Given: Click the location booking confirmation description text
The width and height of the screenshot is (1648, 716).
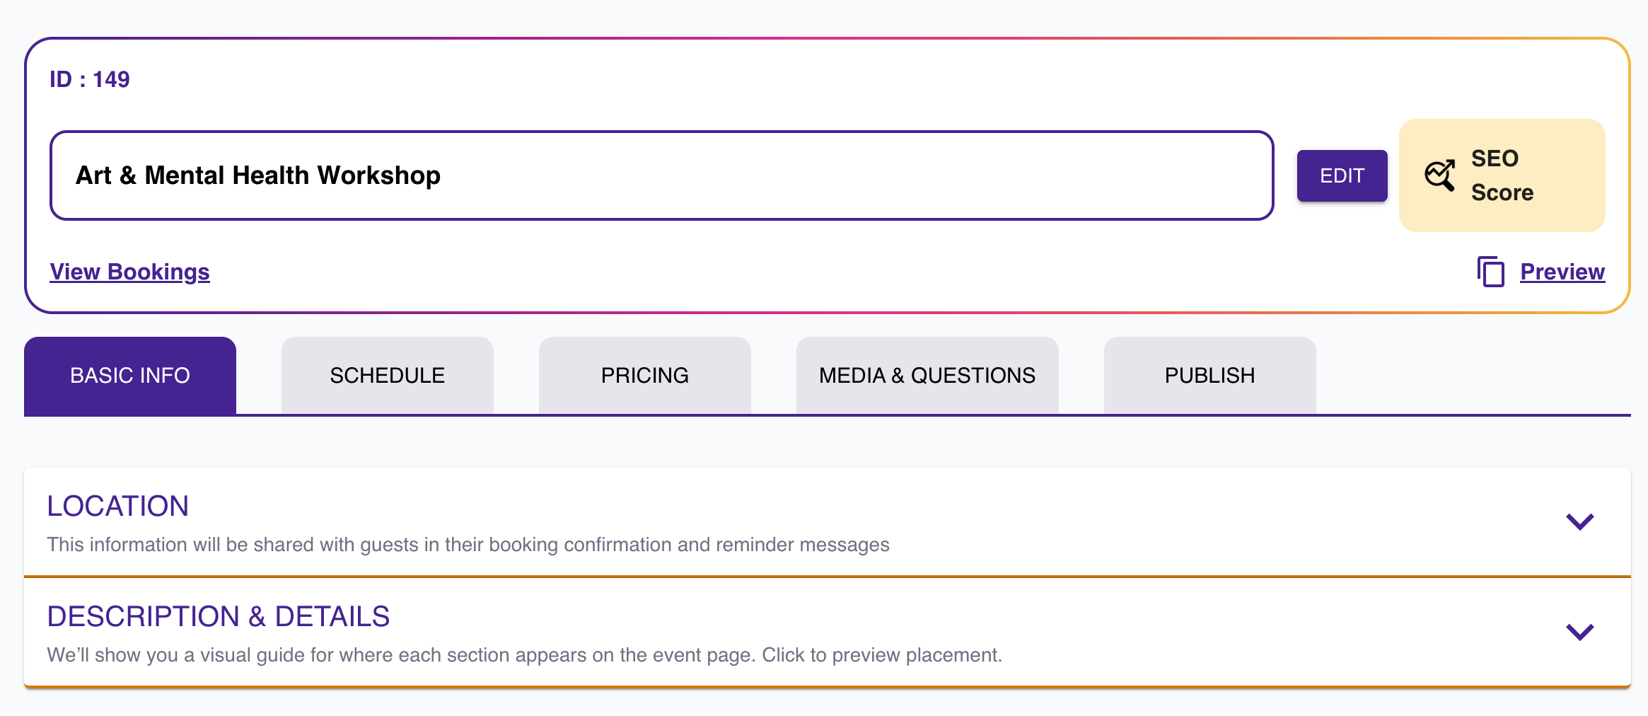Looking at the screenshot, I should pyautogui.click(x=468, y=545).
